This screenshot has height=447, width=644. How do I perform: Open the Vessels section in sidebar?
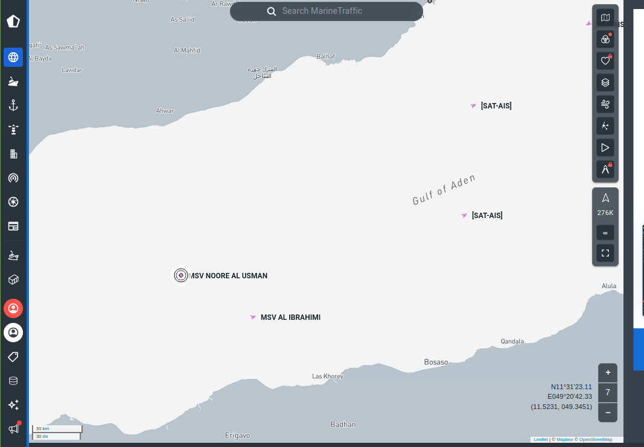(13, 81)
